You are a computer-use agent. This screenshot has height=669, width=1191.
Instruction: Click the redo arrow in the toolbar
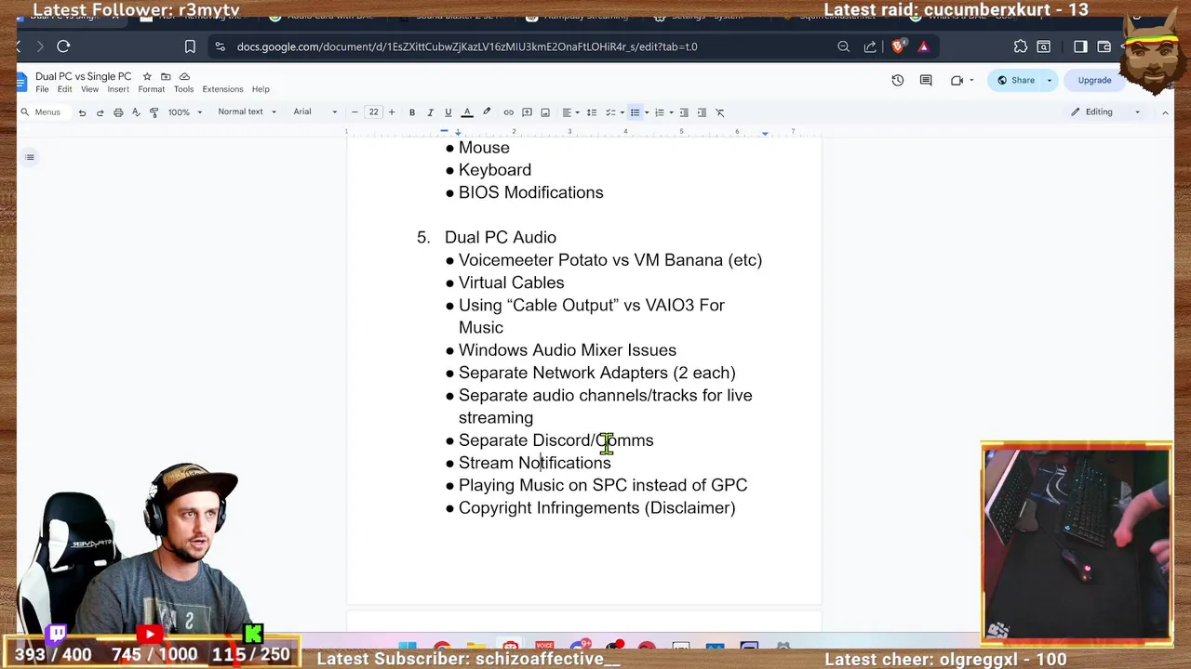[100, 112]
